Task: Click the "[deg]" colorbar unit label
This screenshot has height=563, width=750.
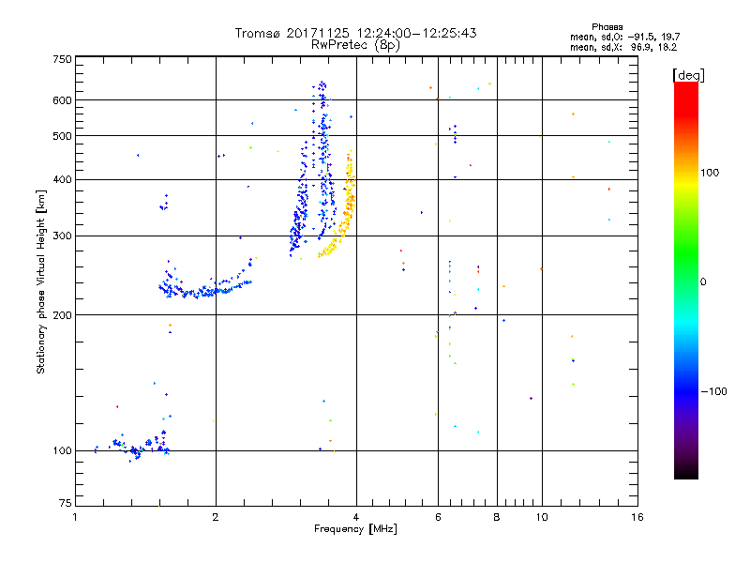Action: coord(688,75)
